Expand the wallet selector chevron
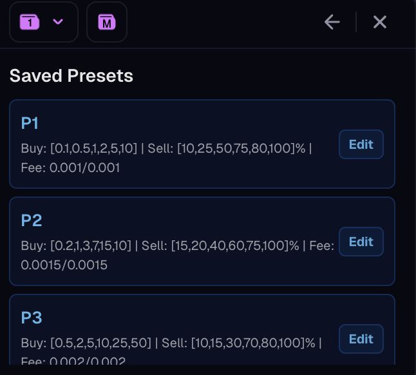416x375 pixels. point(58,22)
